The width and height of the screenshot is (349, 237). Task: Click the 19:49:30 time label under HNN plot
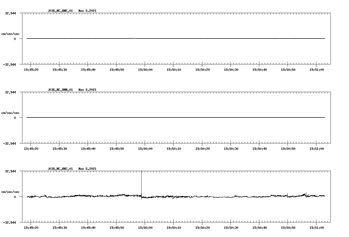pos(60,149)
